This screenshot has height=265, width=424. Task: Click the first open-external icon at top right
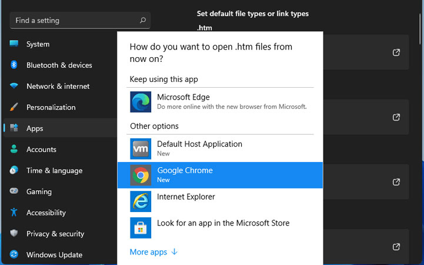click(396, 52)
